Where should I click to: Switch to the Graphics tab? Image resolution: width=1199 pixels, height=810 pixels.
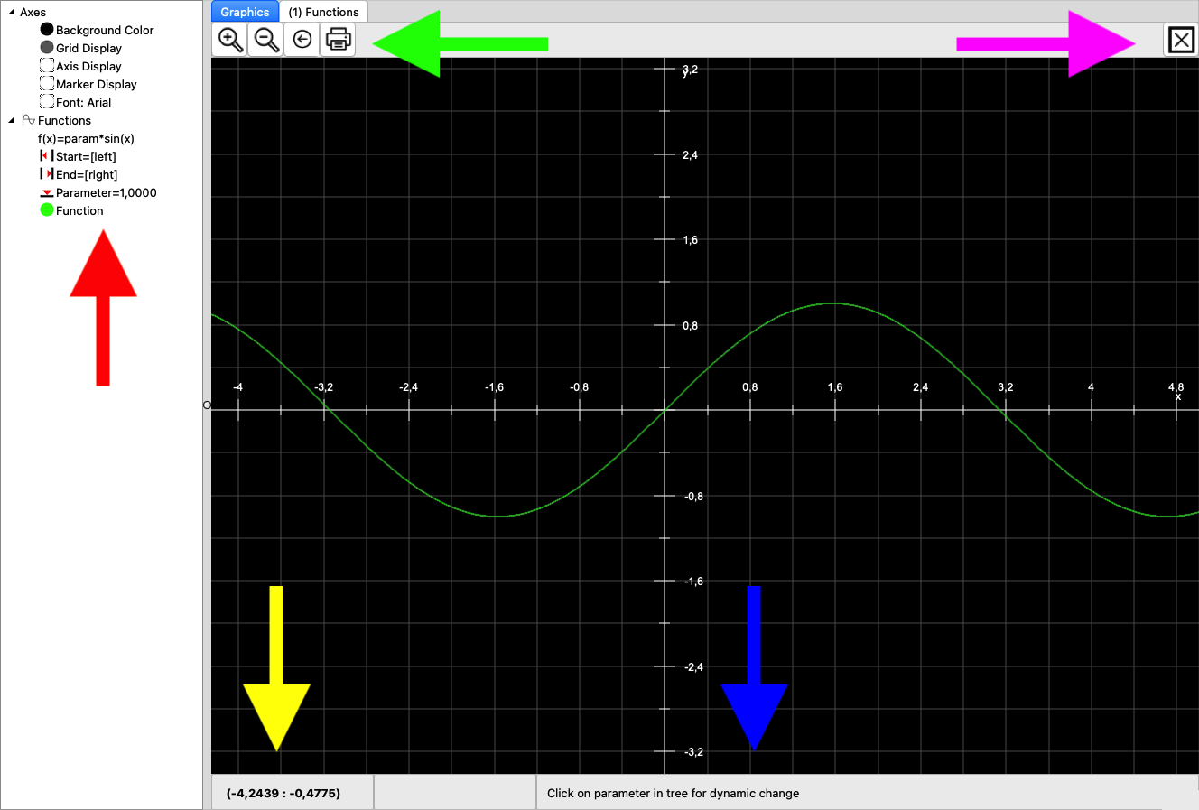(x=245, y=12)
